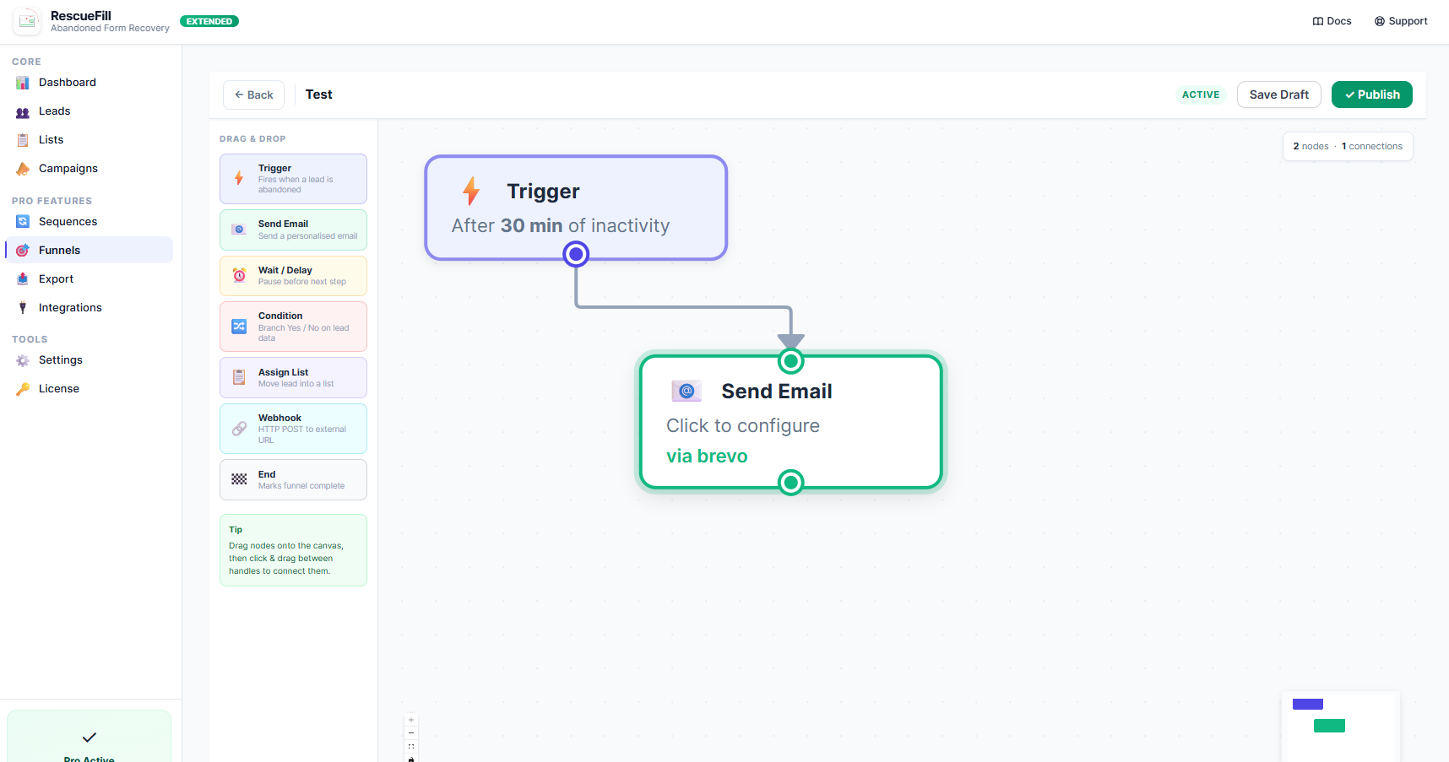Click zoom out on the canvas controls
The image size is (1449, 762).
411,732
